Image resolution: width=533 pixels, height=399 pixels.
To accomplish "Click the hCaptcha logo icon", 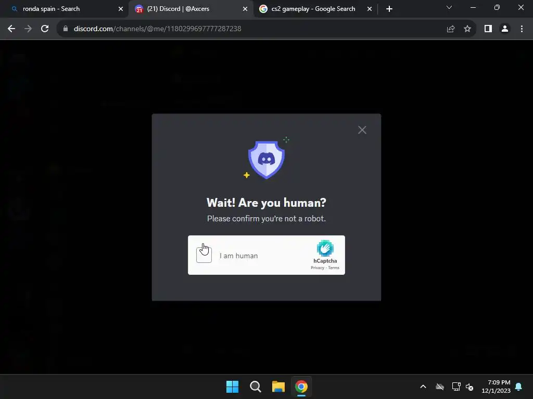I will click(x=325, y=248).
